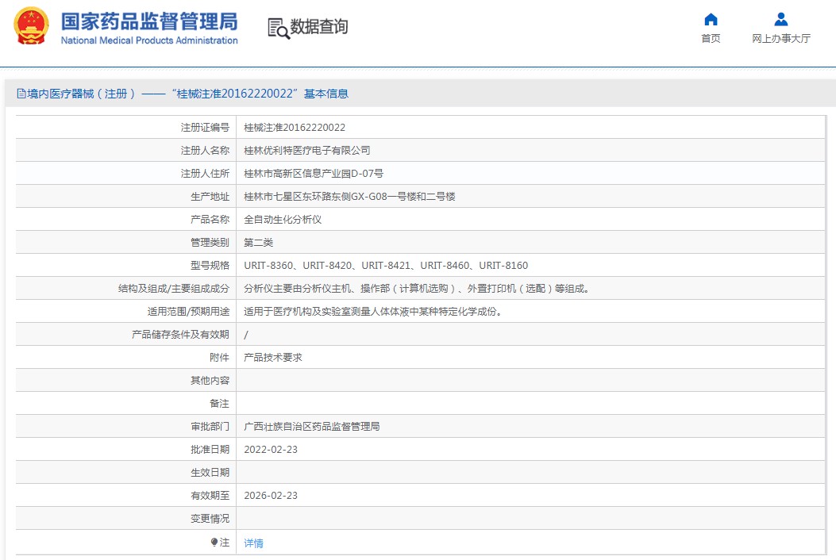Click the 详情 details link
The width and height of the screenshot is (836, 560).
(253, 543)
